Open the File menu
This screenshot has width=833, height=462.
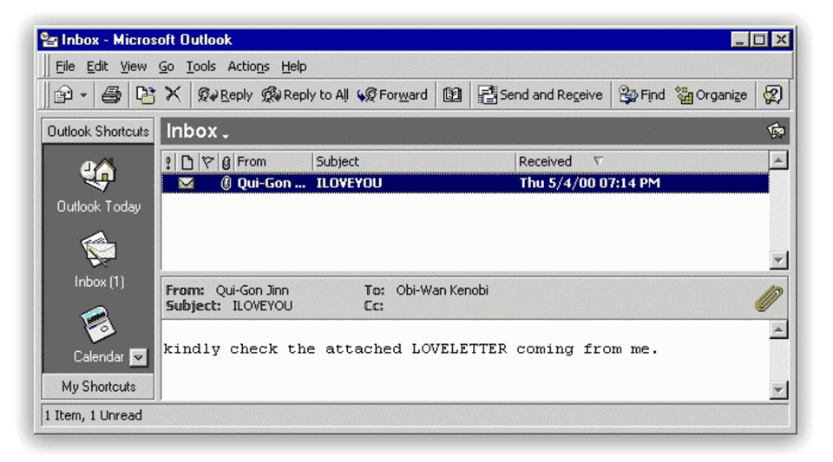point(65,66)
